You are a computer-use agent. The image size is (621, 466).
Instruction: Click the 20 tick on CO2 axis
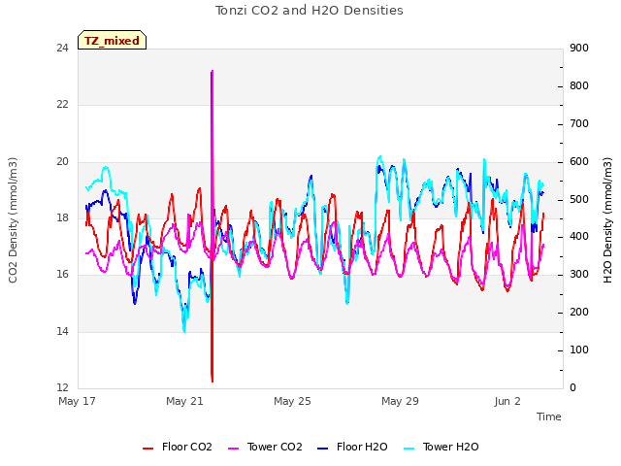(62, 162)
